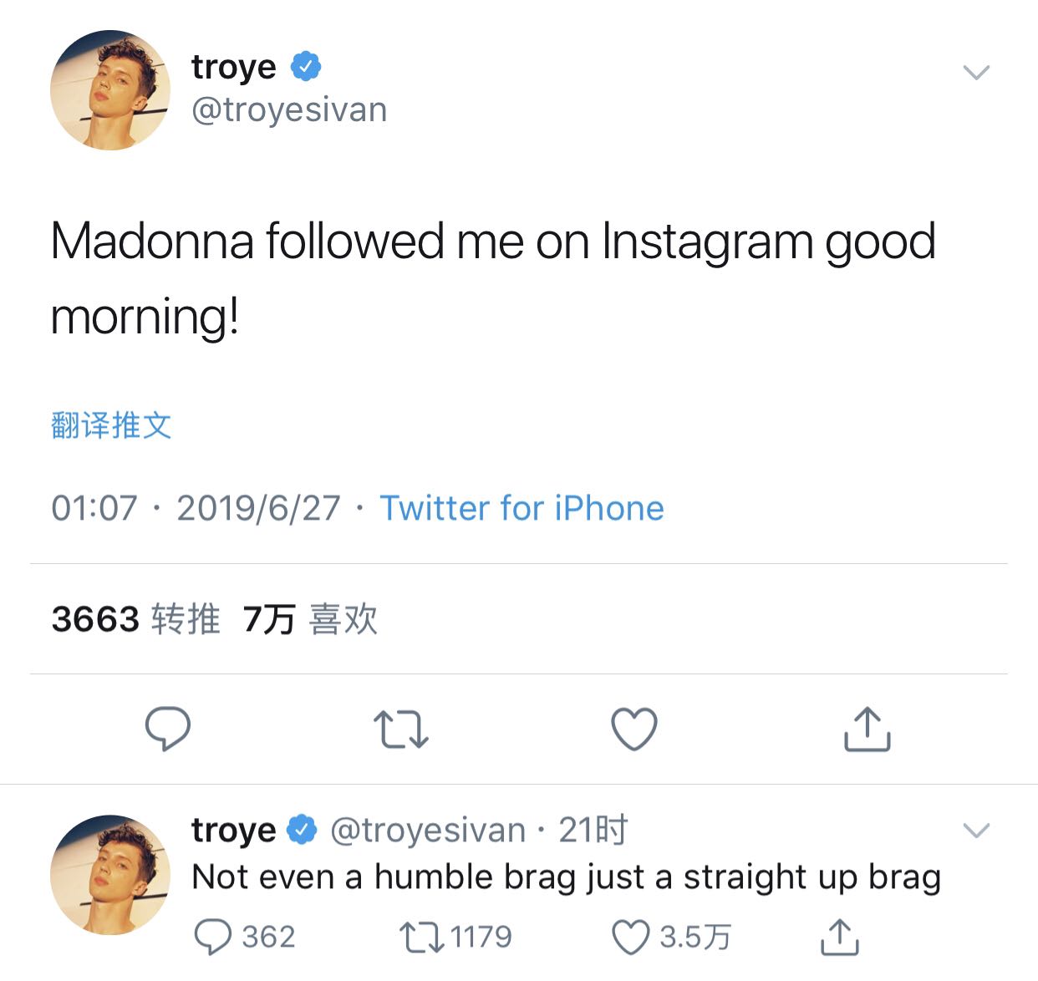This screenshot has width=1038, height=981.
Task: View the 3663 转推 retweets list
Action: 135,619
